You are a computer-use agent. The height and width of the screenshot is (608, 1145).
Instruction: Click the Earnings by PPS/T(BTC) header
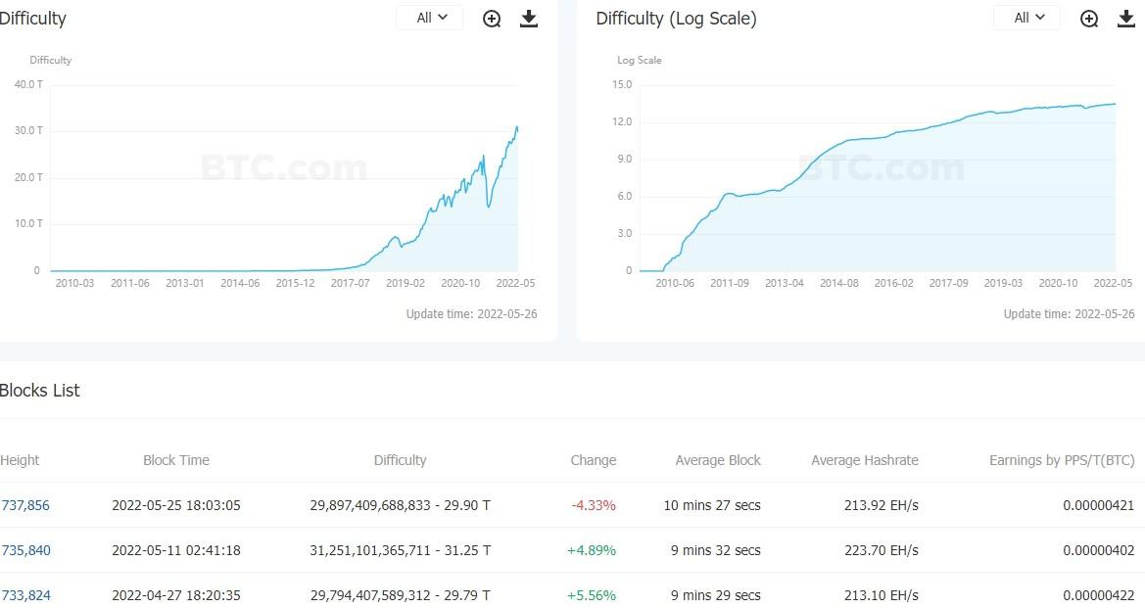coord(1062,460)
